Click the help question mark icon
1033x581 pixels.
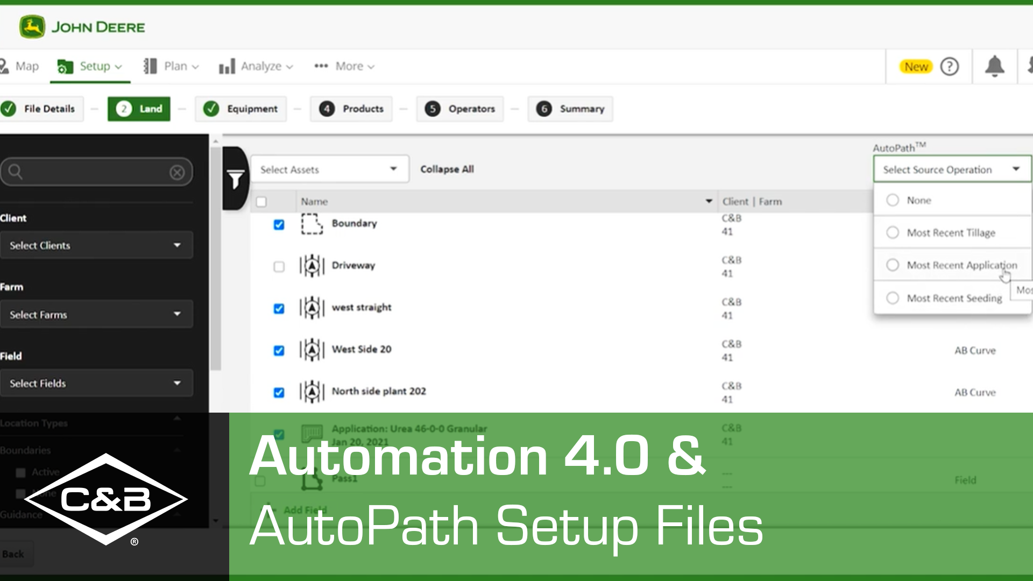(x=950, y=66)
